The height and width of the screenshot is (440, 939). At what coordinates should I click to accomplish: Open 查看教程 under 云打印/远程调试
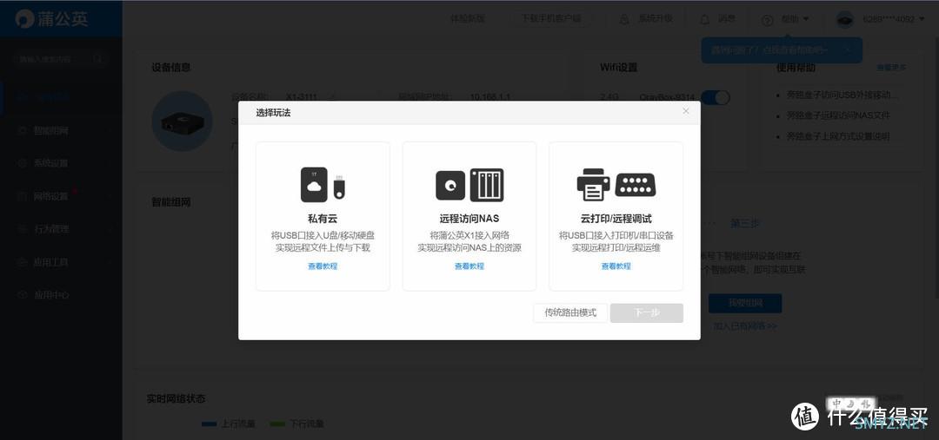(x=616, y=266)
